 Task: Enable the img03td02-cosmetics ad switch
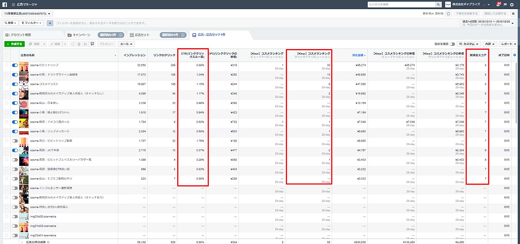point(15,217)
